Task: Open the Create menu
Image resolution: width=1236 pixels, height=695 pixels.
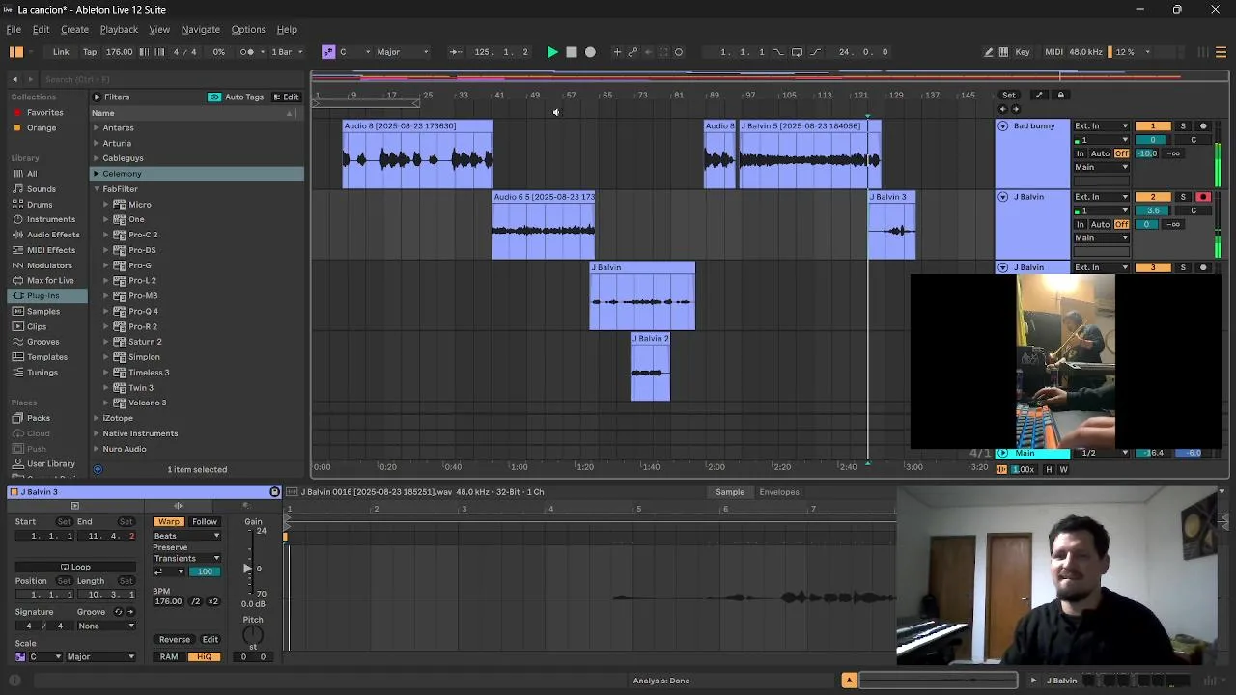Action: 74,29
